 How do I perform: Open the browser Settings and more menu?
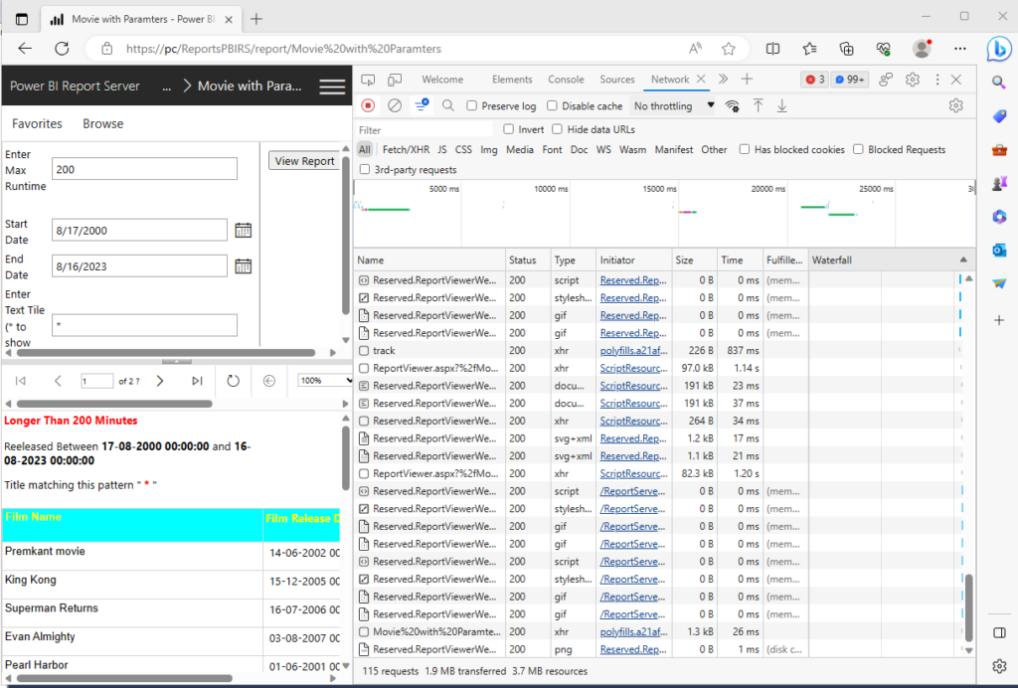click(x=960, y=49)
